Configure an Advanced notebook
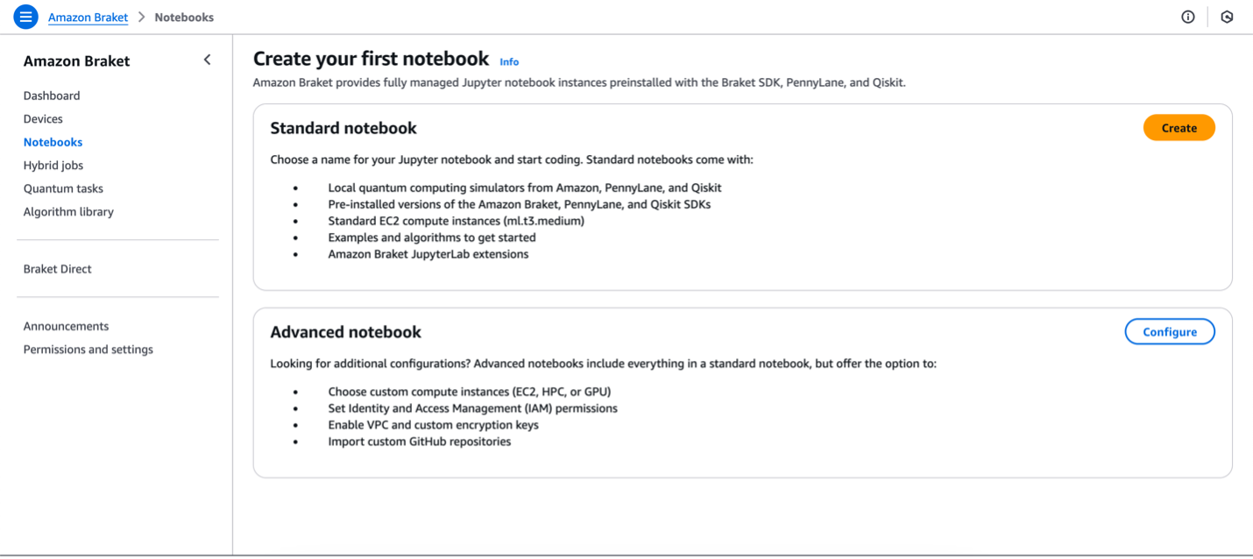Screen dimensions: 1253x559 [1170, 331]
